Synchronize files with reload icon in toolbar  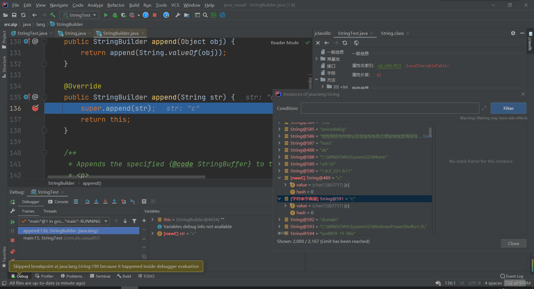tap(23, 15)
